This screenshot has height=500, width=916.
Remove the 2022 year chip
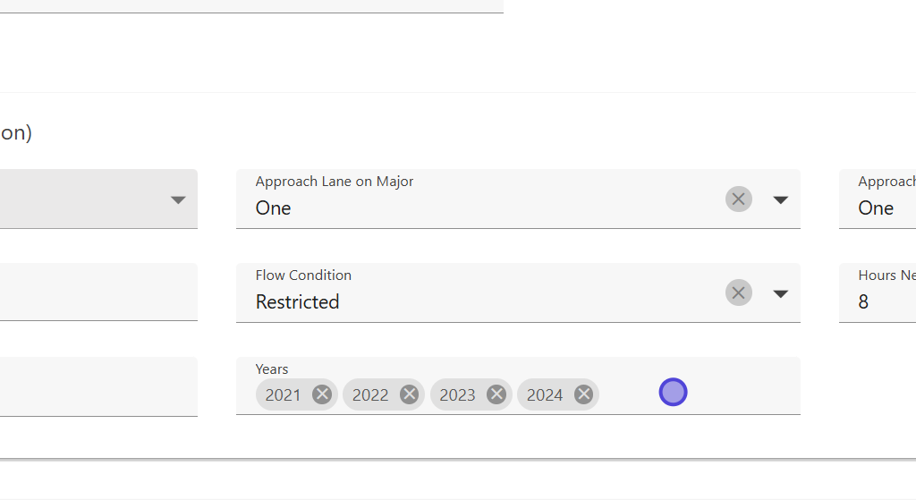[409, 394]
